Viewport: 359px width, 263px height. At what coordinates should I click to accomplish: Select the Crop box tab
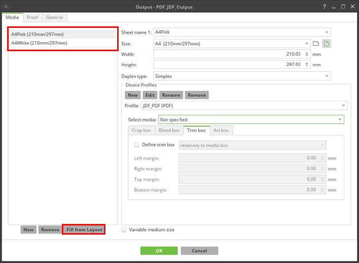[141, 131]
